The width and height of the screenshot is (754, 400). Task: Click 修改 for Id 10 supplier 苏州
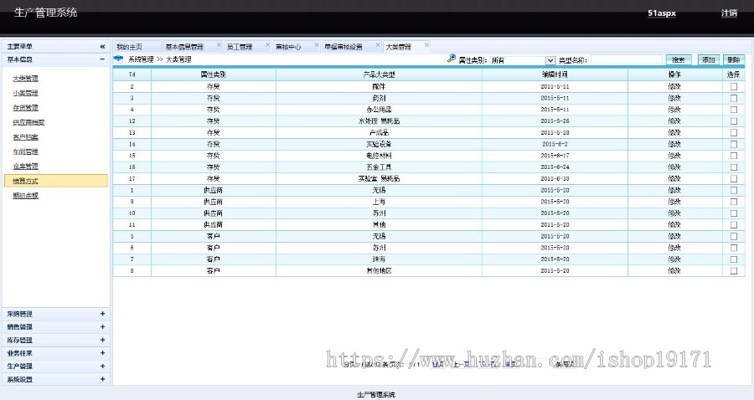[x=674, y=213]
